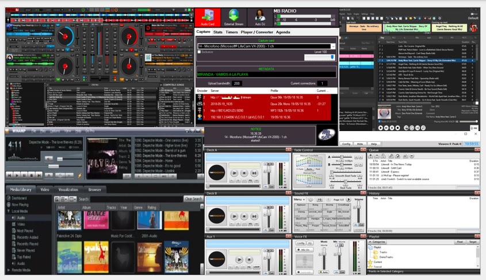The width and height of the screenshot is (486, 280).
Task: Sort Winamp albums by the Year column
Action: (124, 208)
